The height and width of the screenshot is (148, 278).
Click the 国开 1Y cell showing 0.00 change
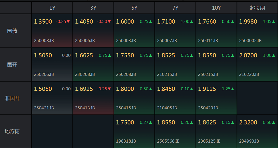pyautogui.click(x=52, y=64)
